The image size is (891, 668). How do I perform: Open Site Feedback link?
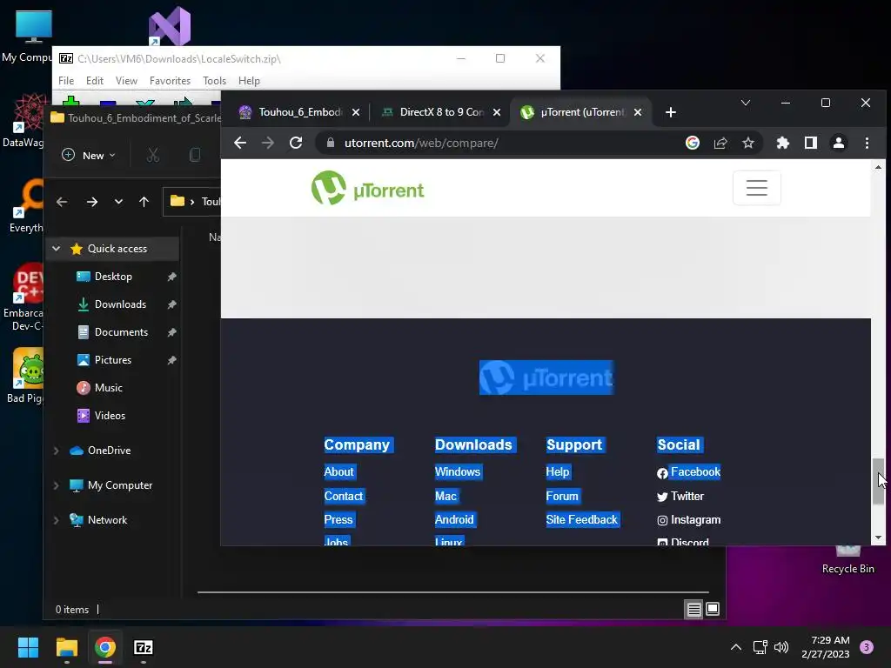coord(581,519)
